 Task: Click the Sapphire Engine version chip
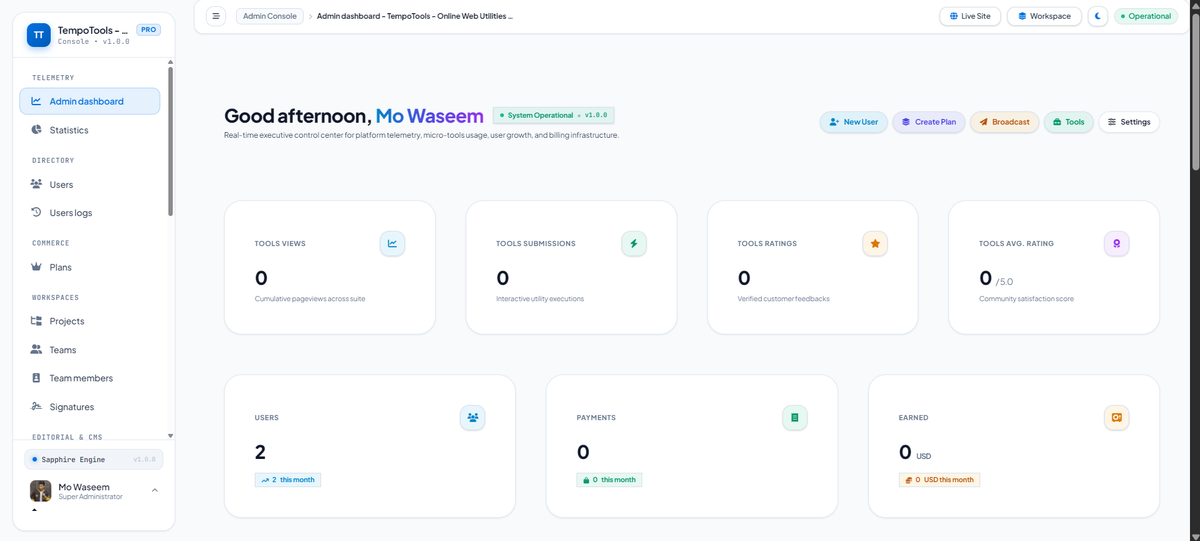(94, 460)
